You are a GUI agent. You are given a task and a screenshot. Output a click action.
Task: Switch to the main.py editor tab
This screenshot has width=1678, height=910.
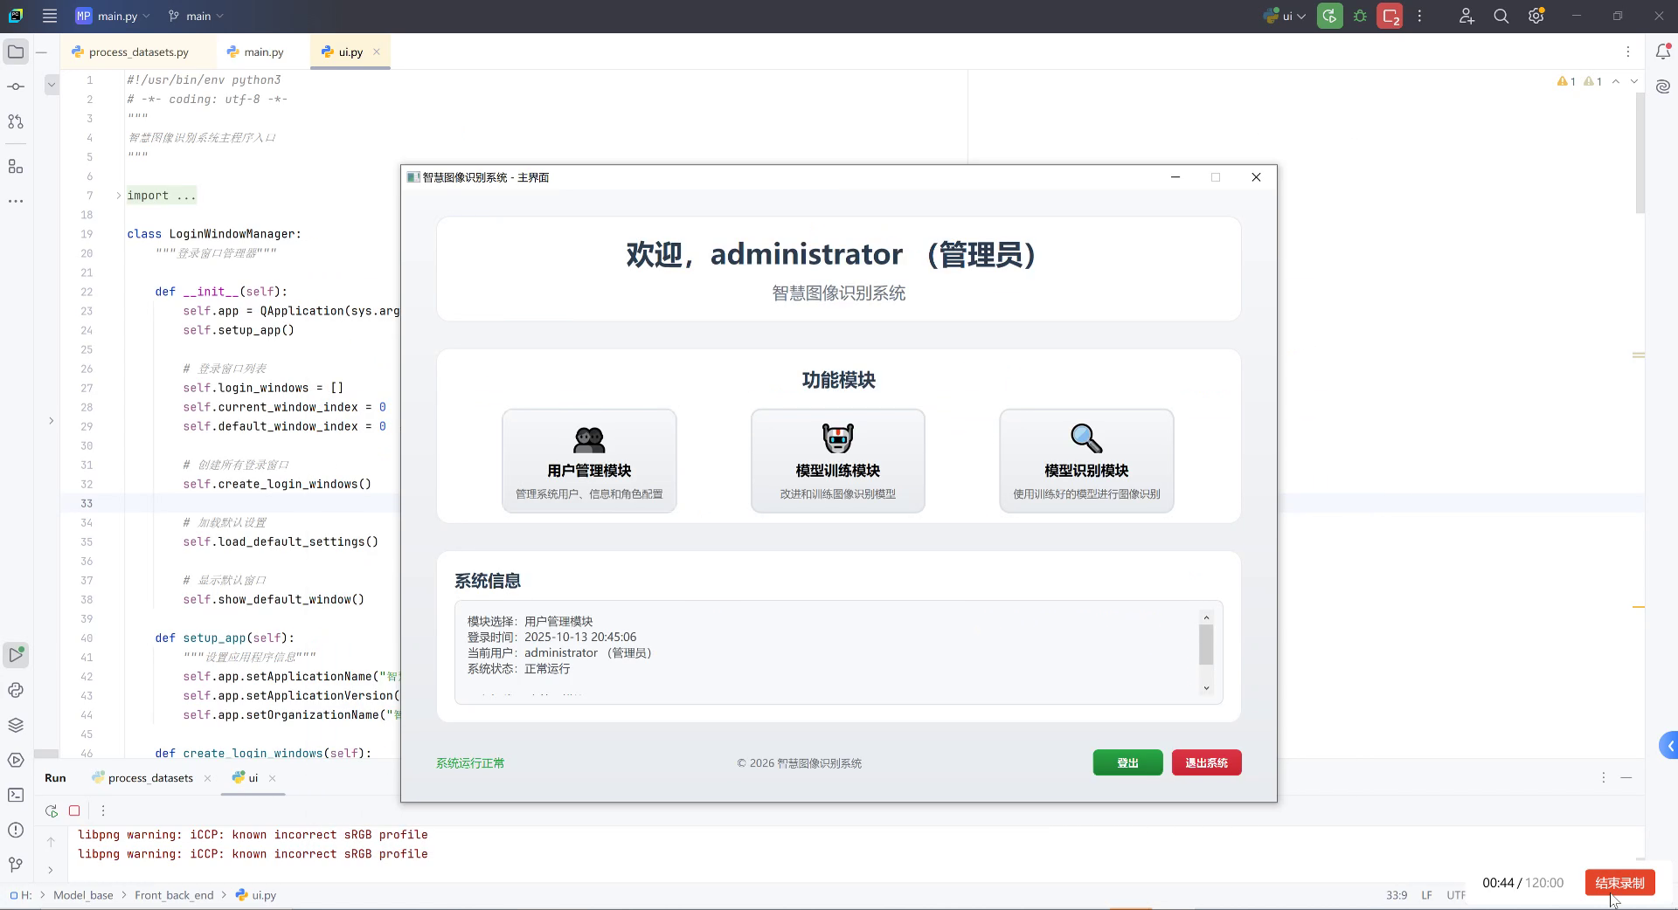coord(261,52)
